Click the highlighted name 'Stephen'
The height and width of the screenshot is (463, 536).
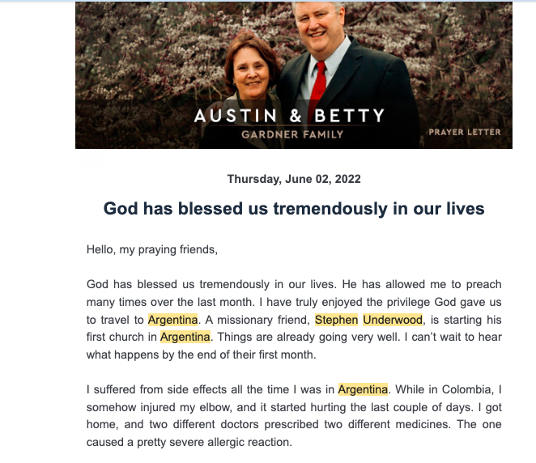[x=336, y=320]
